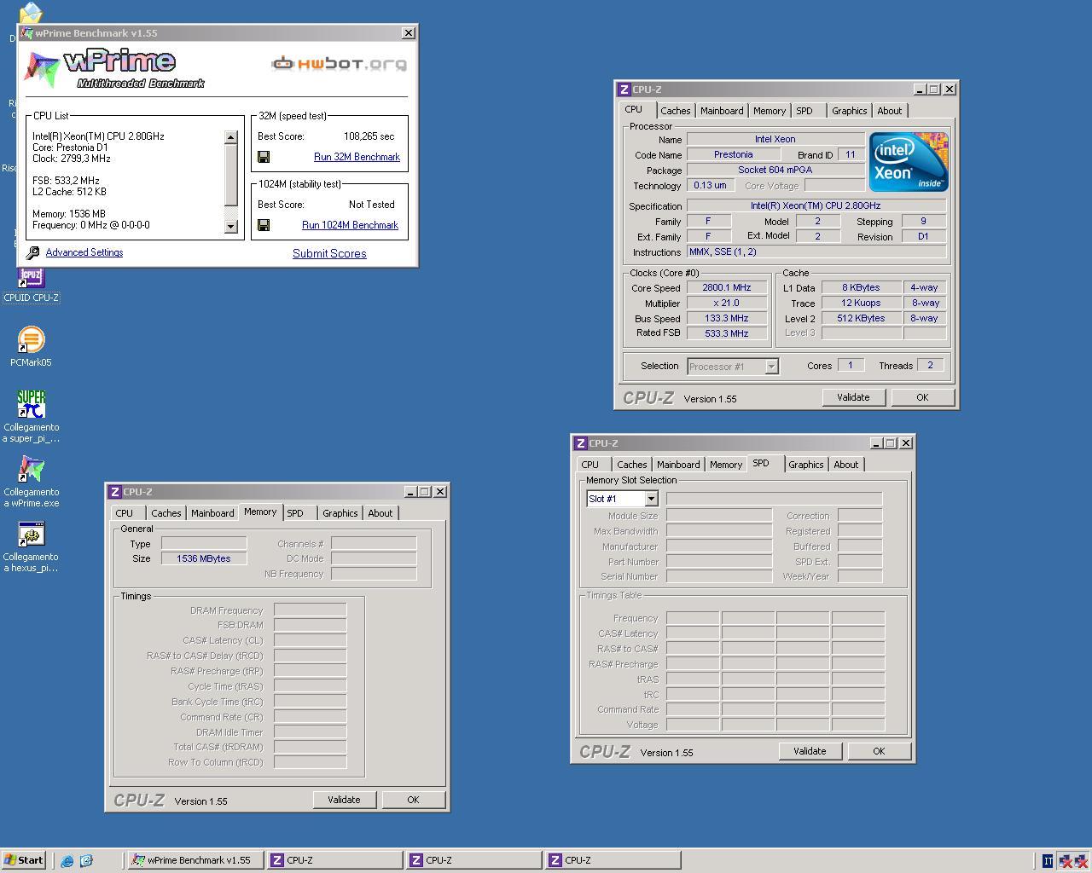Open SPD tab in the Memory window
Viewport: 1092px width, 873px height.
(295, 513)
